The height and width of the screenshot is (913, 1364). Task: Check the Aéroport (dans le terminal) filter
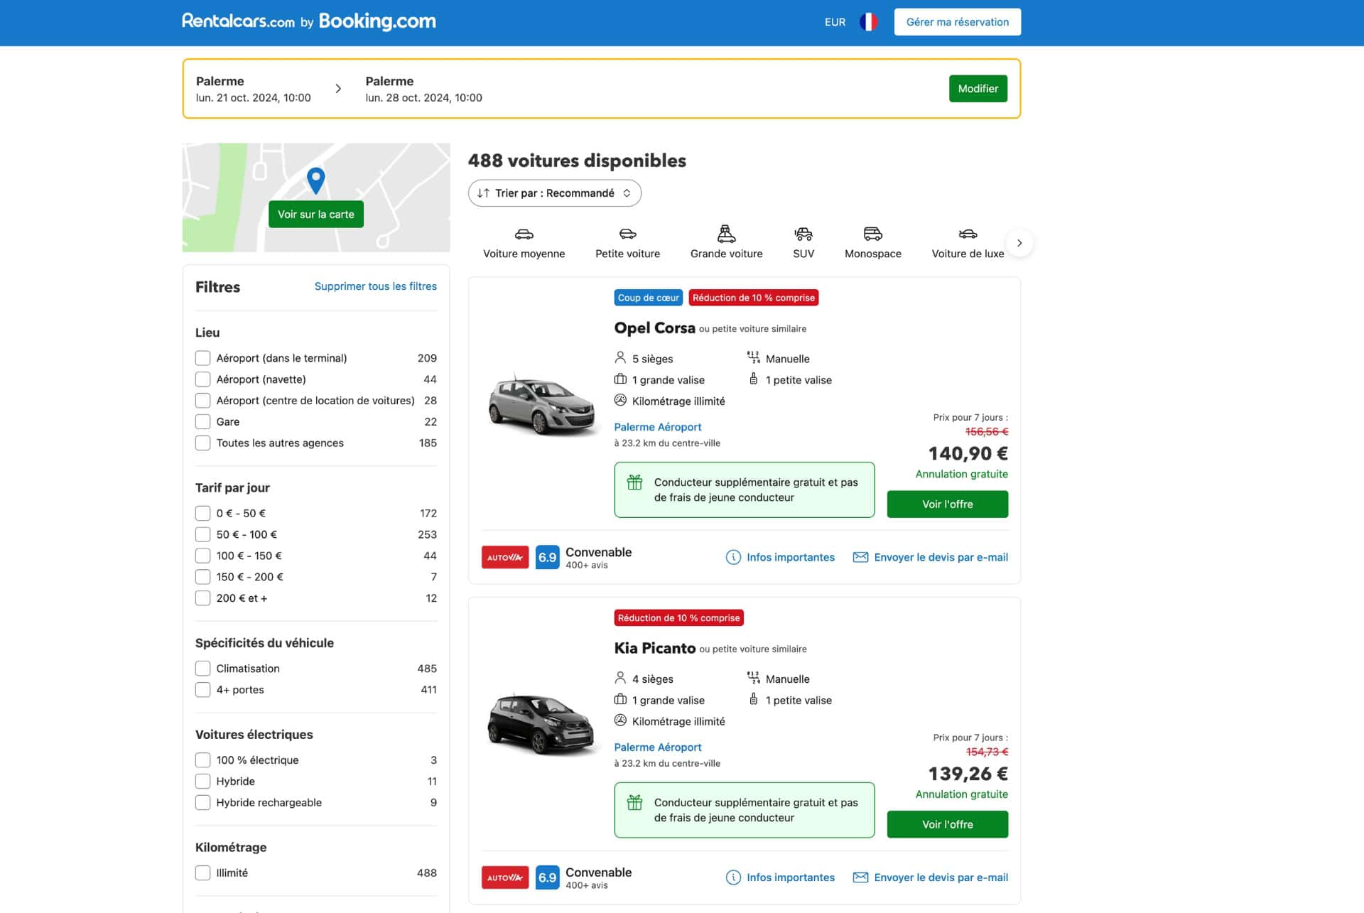click(x=202, y=358)
